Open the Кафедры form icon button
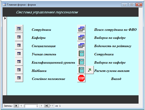145x110 pixels. click(x=19, y=37)
